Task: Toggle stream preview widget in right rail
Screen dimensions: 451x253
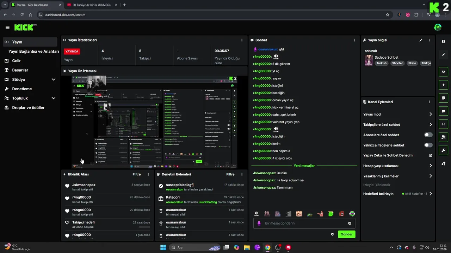Action: coord(443,72)
